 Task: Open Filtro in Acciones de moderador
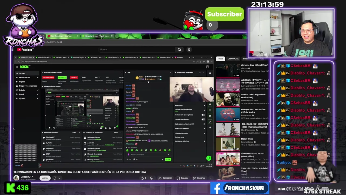coord(116,133)
